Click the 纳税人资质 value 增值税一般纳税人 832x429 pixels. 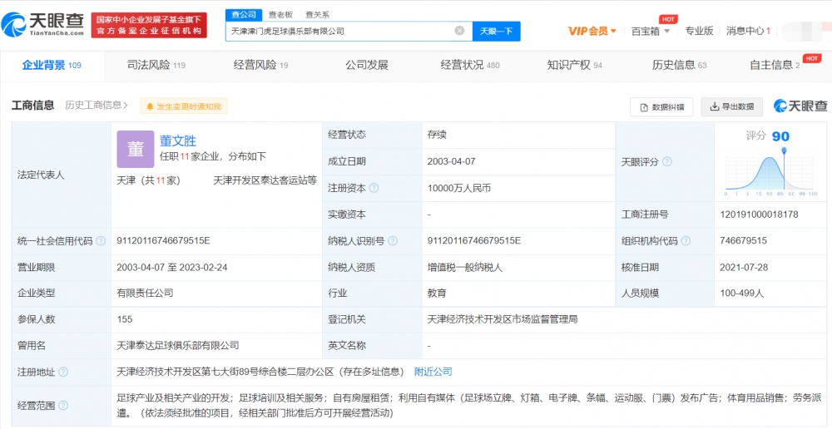(465, 267)
